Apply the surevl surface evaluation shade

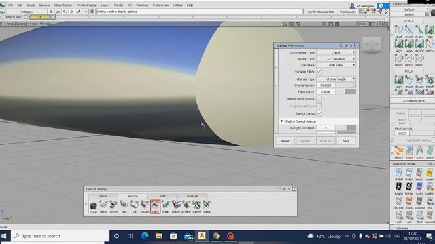pos(419,188)
